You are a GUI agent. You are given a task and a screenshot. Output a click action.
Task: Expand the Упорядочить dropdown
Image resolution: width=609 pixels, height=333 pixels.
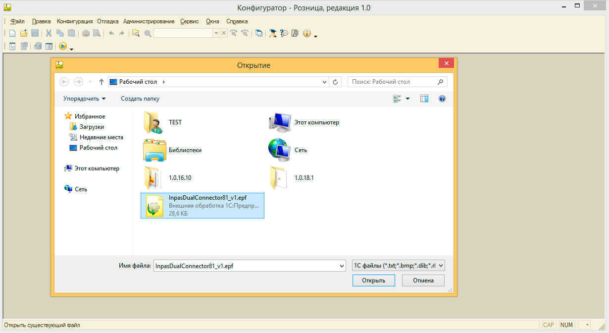(x=84, y=99)
